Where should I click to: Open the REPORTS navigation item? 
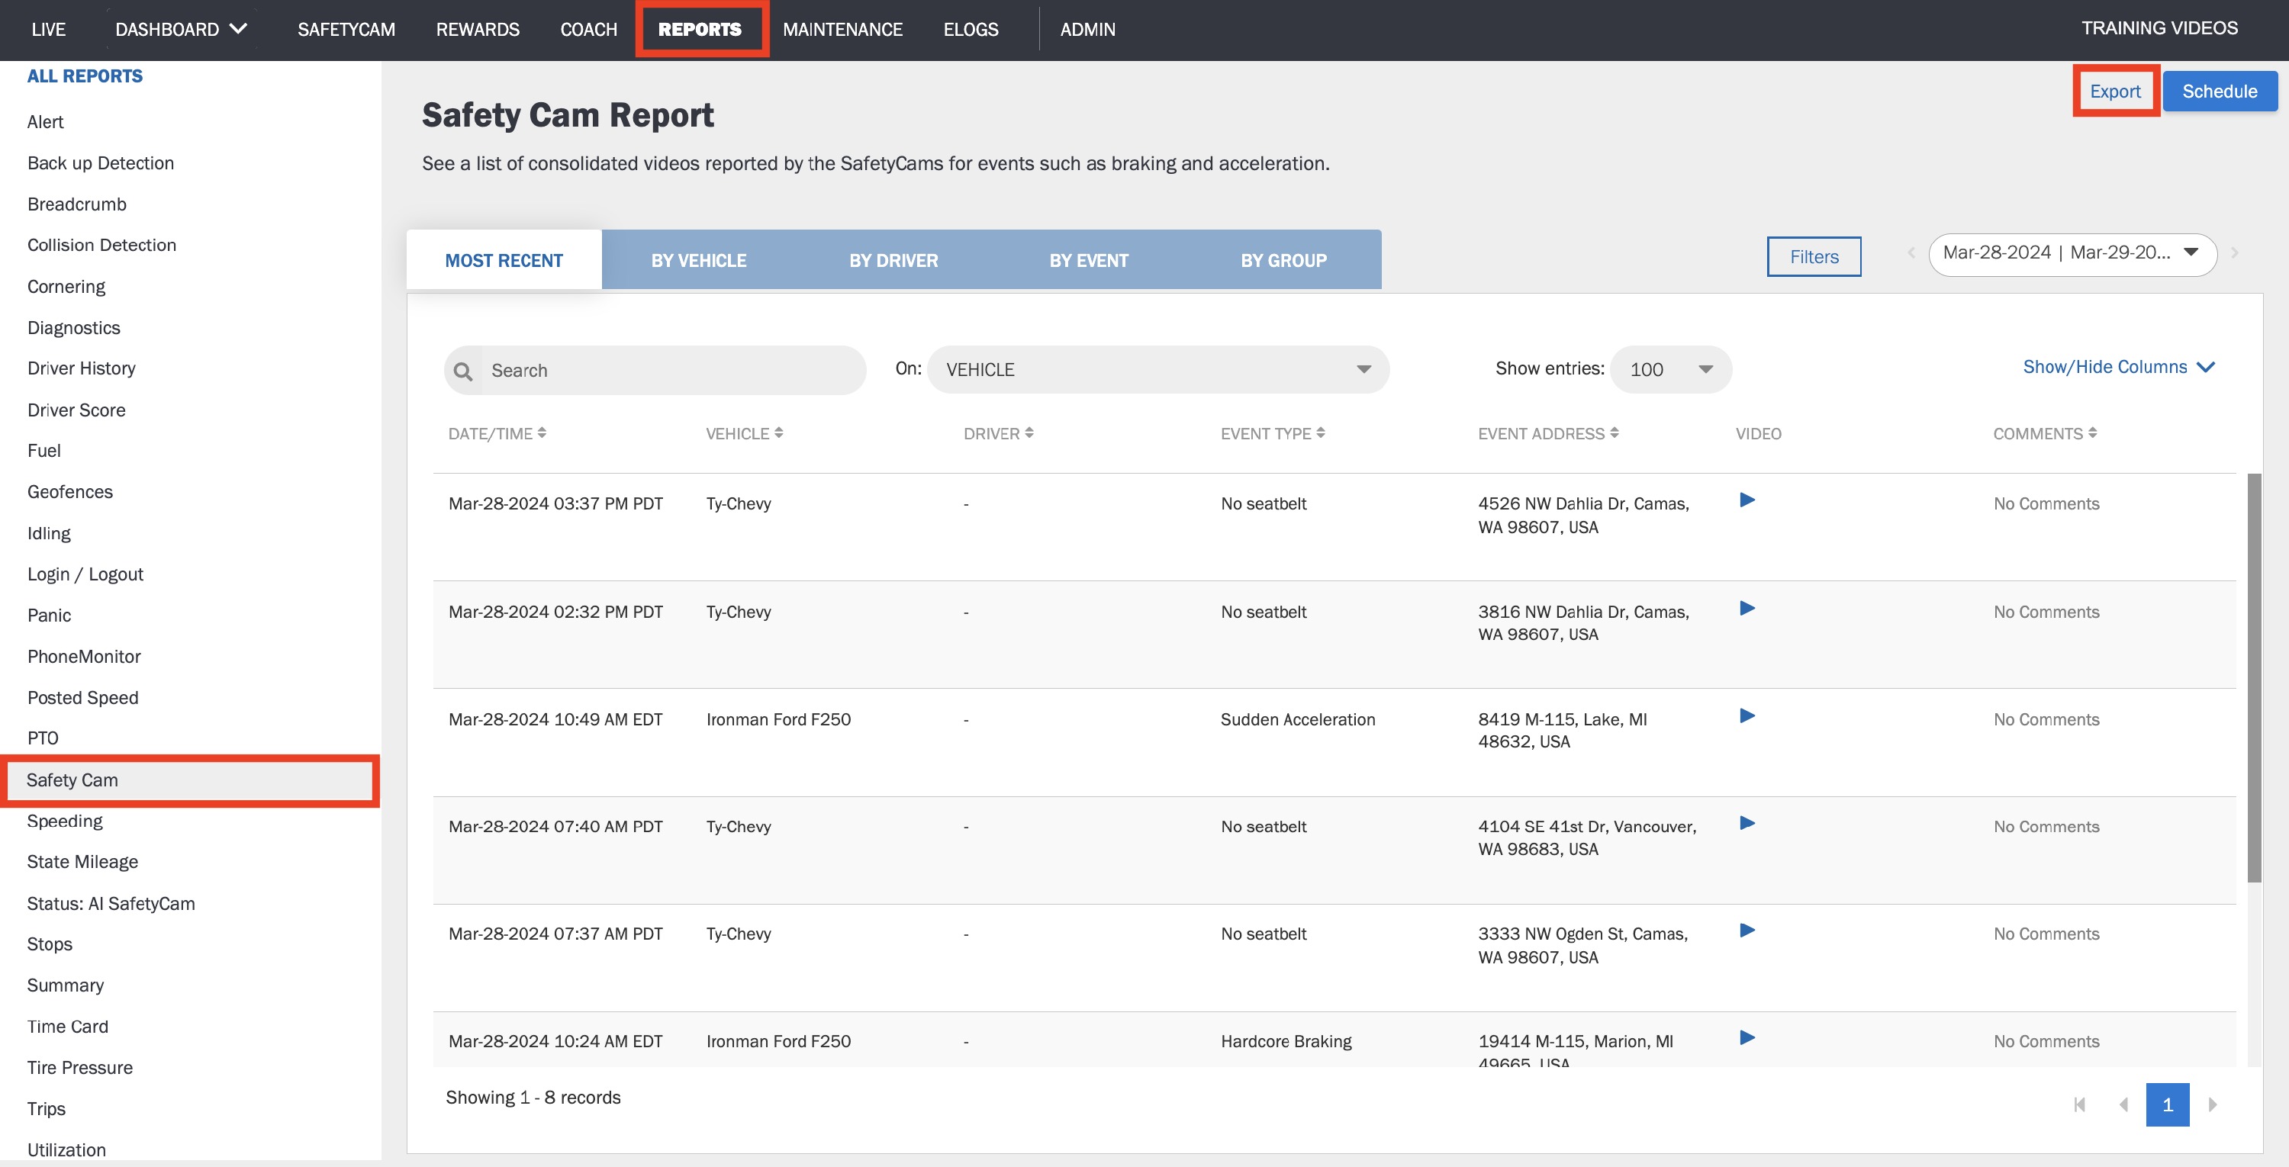[x=700, y=29]
